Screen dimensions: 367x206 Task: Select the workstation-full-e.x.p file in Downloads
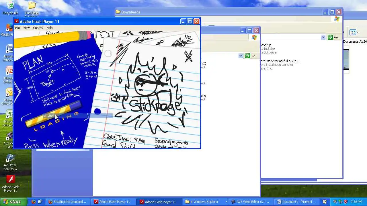280,65
